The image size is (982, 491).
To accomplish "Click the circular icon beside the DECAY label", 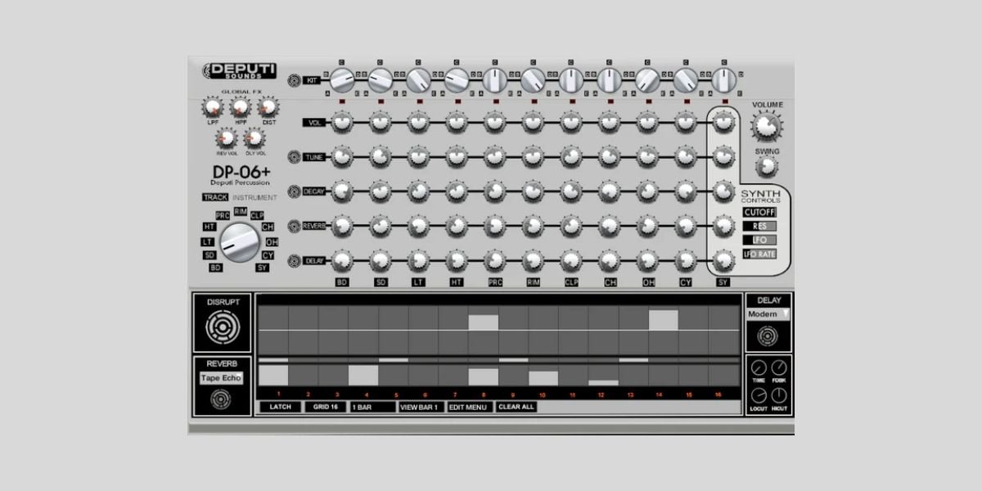I will point(294,191).
